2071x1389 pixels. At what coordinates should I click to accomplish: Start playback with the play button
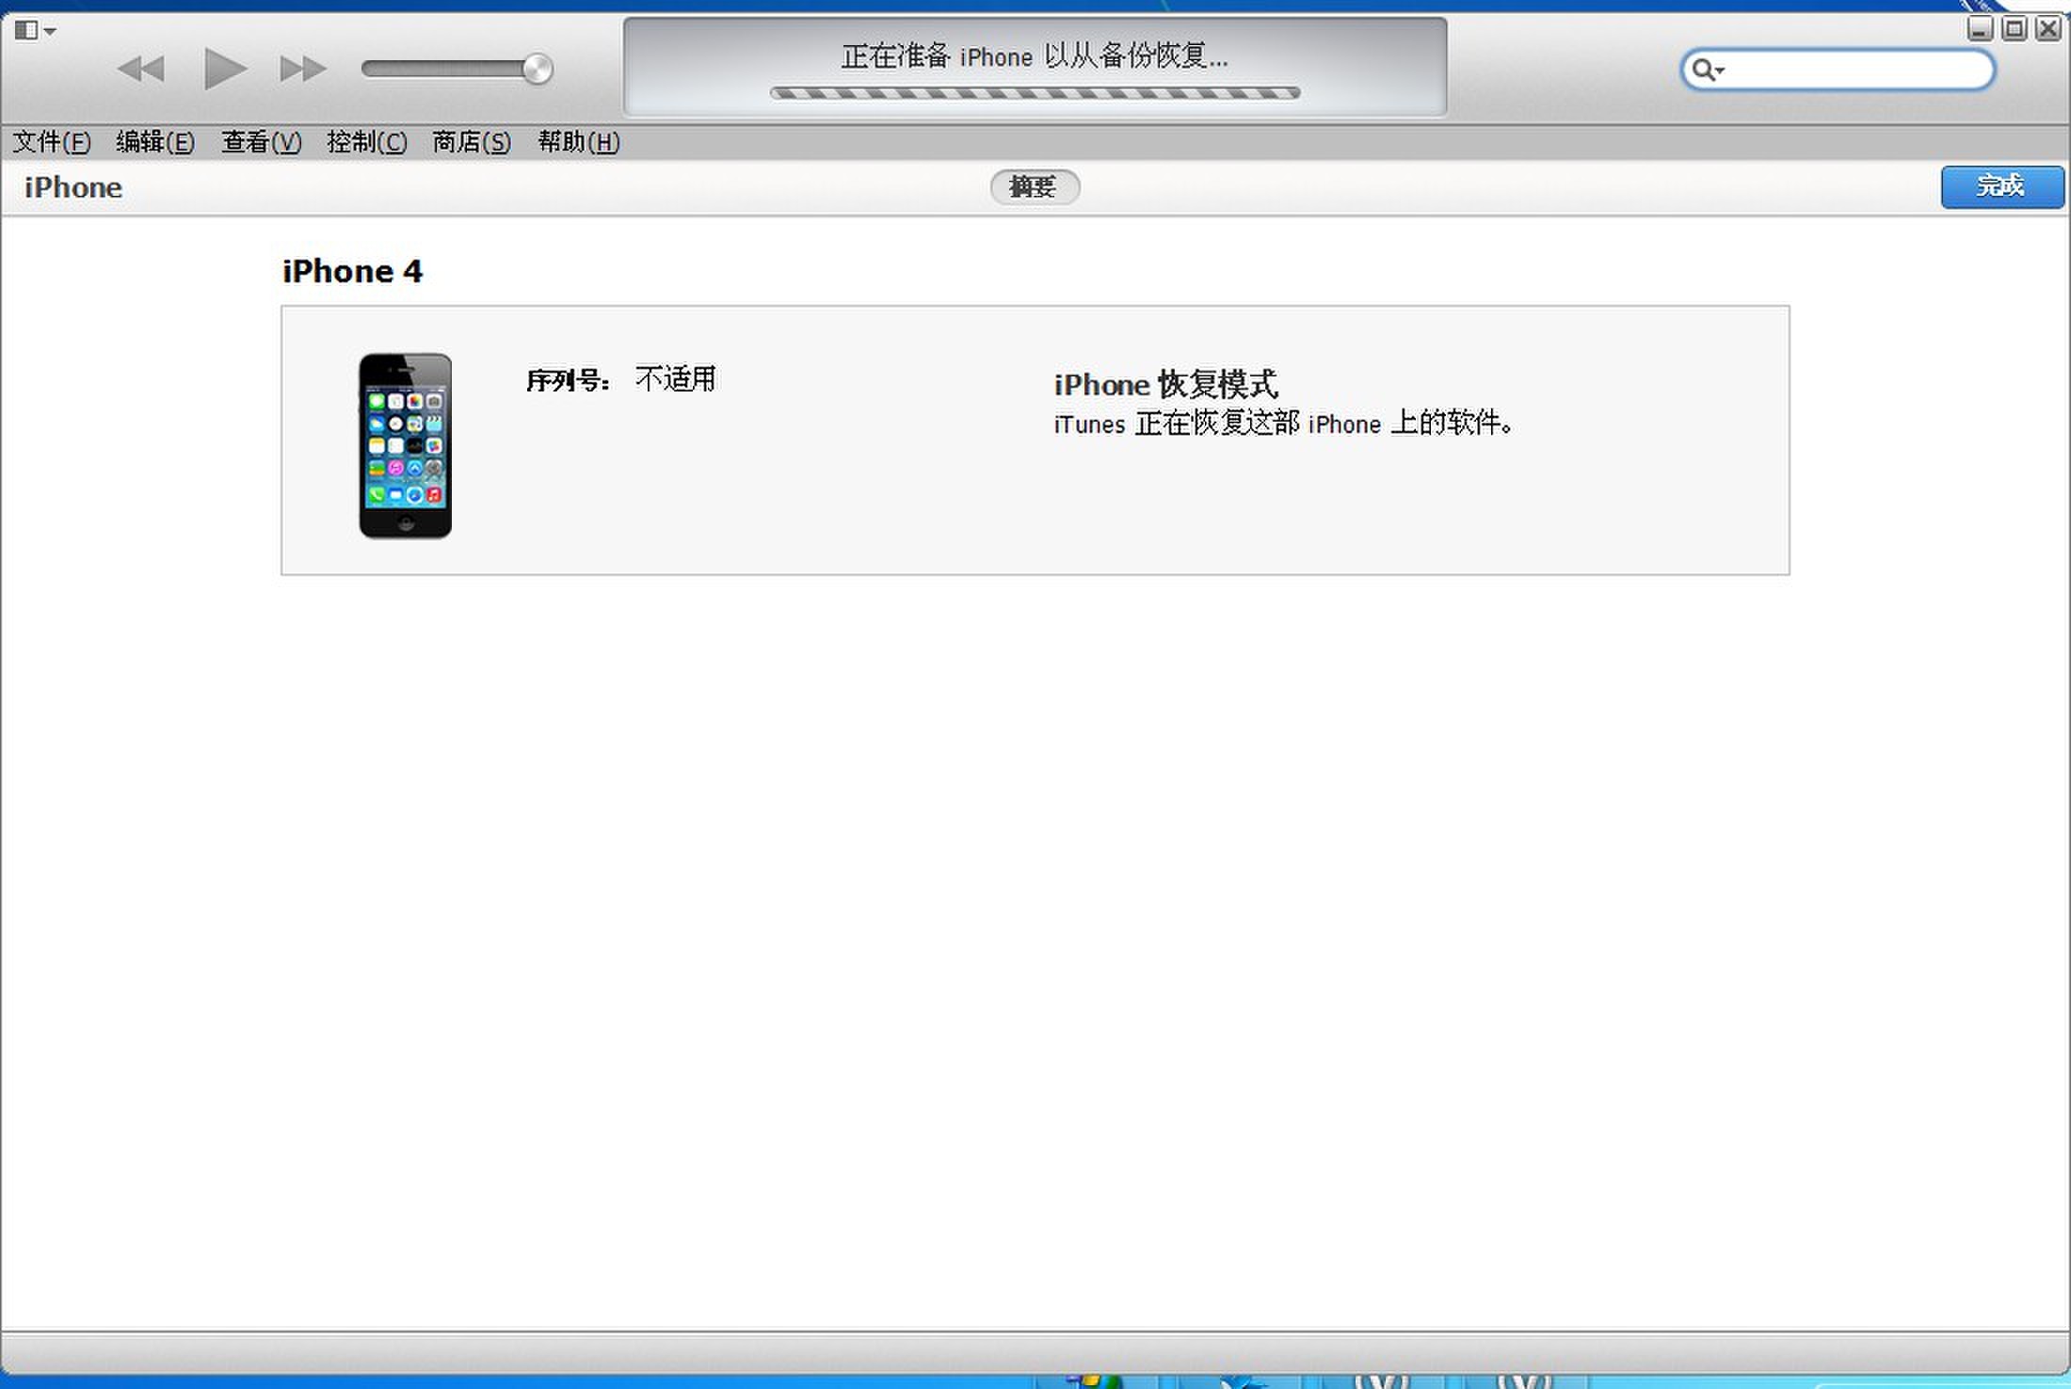coord(225,69)
